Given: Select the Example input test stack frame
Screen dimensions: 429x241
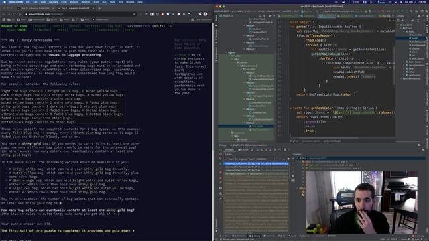Looking at the screenshot, I should click(256, 173).
